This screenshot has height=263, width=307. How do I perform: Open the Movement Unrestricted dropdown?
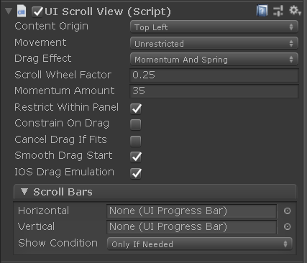click(214, 43)
